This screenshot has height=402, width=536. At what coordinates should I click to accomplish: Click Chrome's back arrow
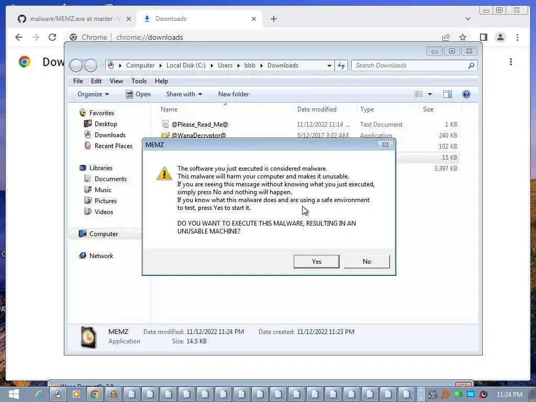click(x=19, y=37)
